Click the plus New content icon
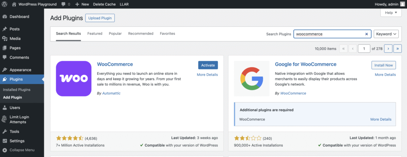 pos(77,4)
